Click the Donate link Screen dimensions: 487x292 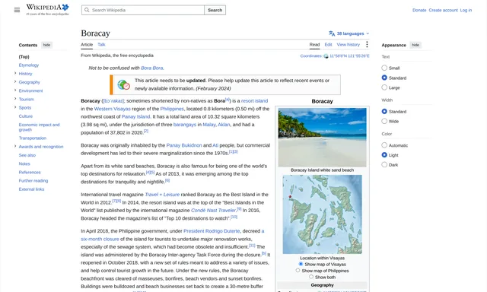coord(419,10)
